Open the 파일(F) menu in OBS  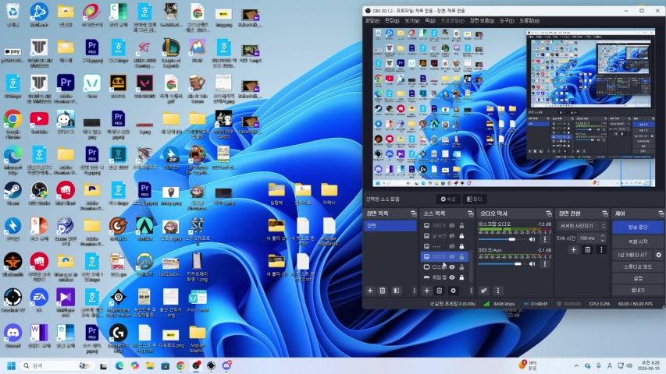coord(372,20)
